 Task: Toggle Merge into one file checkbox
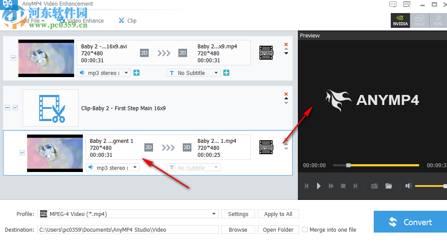pos(305,229)
